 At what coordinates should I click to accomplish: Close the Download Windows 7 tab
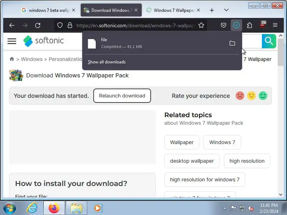tap(136, 10)
